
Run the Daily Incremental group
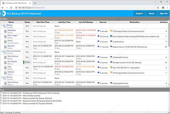point(27,52)
